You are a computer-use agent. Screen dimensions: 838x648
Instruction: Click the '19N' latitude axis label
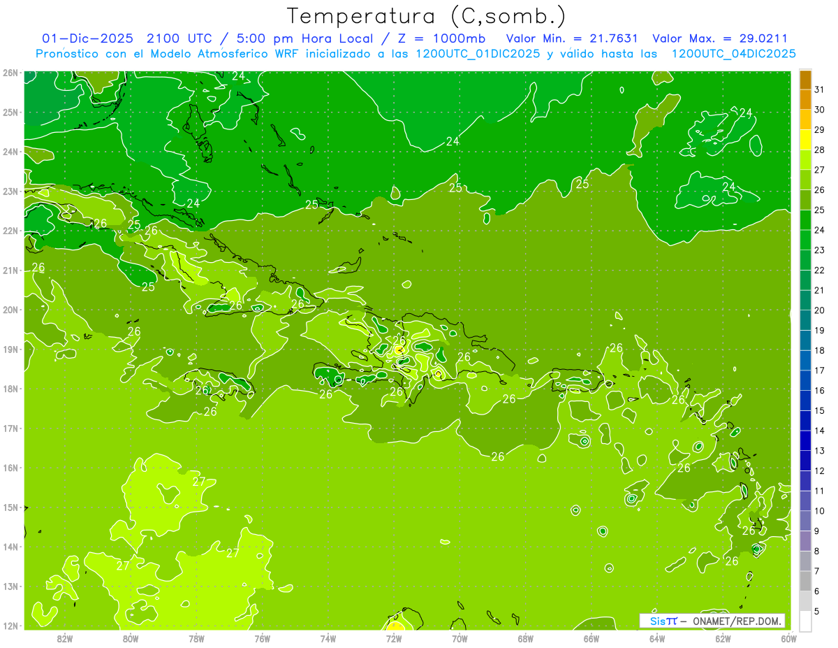[10, 349]
